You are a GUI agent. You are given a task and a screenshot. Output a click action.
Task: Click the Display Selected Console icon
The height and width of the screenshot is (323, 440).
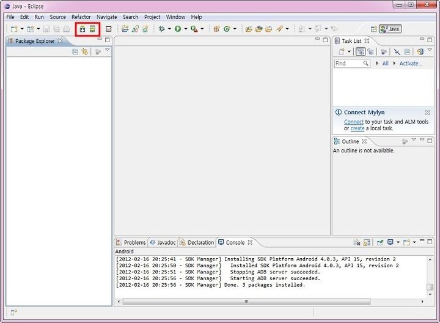coord(391,242)
